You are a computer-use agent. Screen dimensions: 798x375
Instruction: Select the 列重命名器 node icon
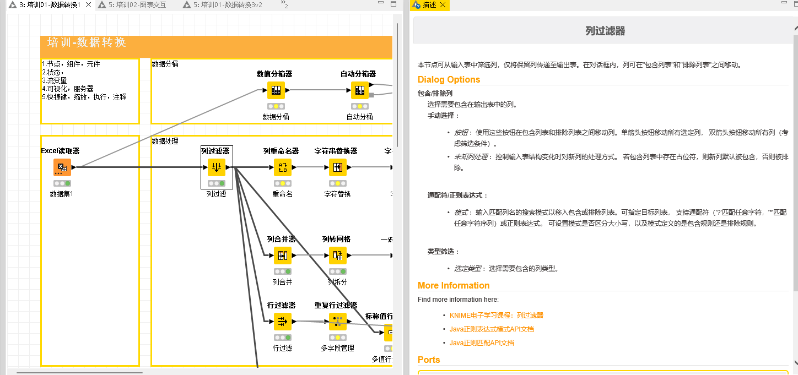point(283,167)
